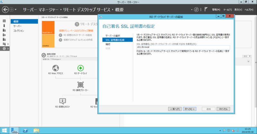This screenshot has height=134, width=257.
Task: Click the light orange 詳細情報 tile
Action: tap(48, 41)
